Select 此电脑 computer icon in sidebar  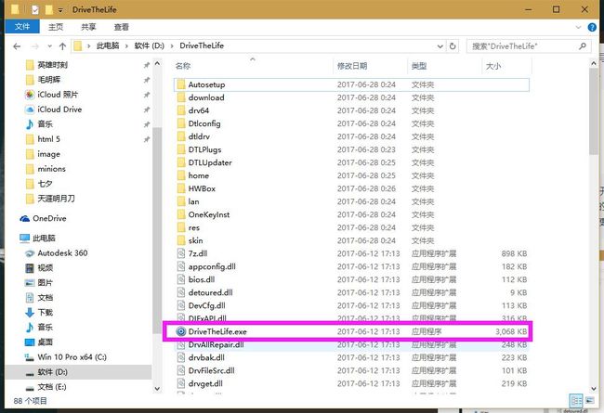click(x=25, y=239)
